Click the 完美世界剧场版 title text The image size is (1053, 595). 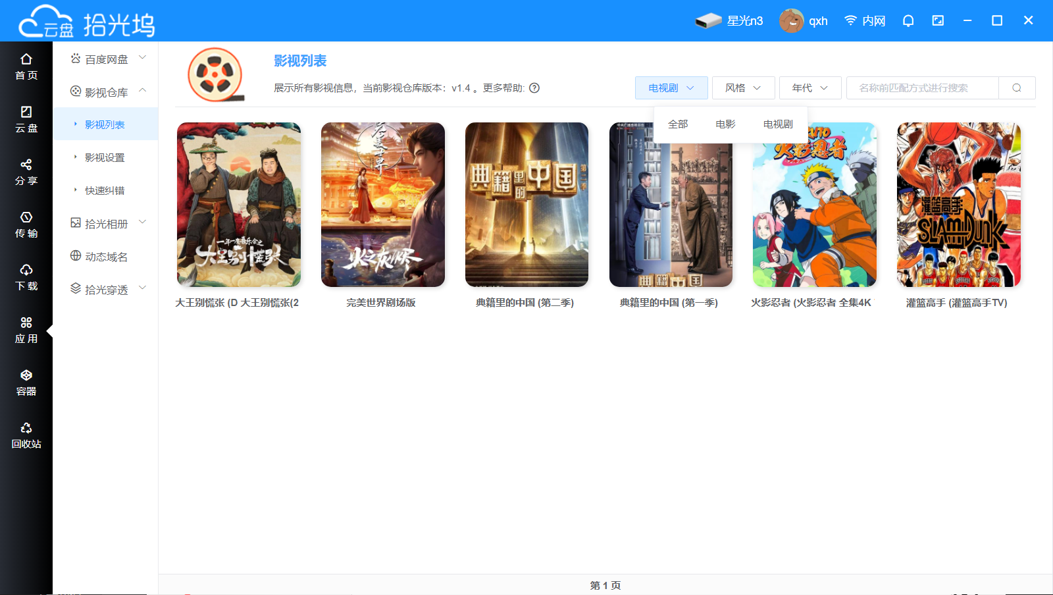tap(381, 303)
